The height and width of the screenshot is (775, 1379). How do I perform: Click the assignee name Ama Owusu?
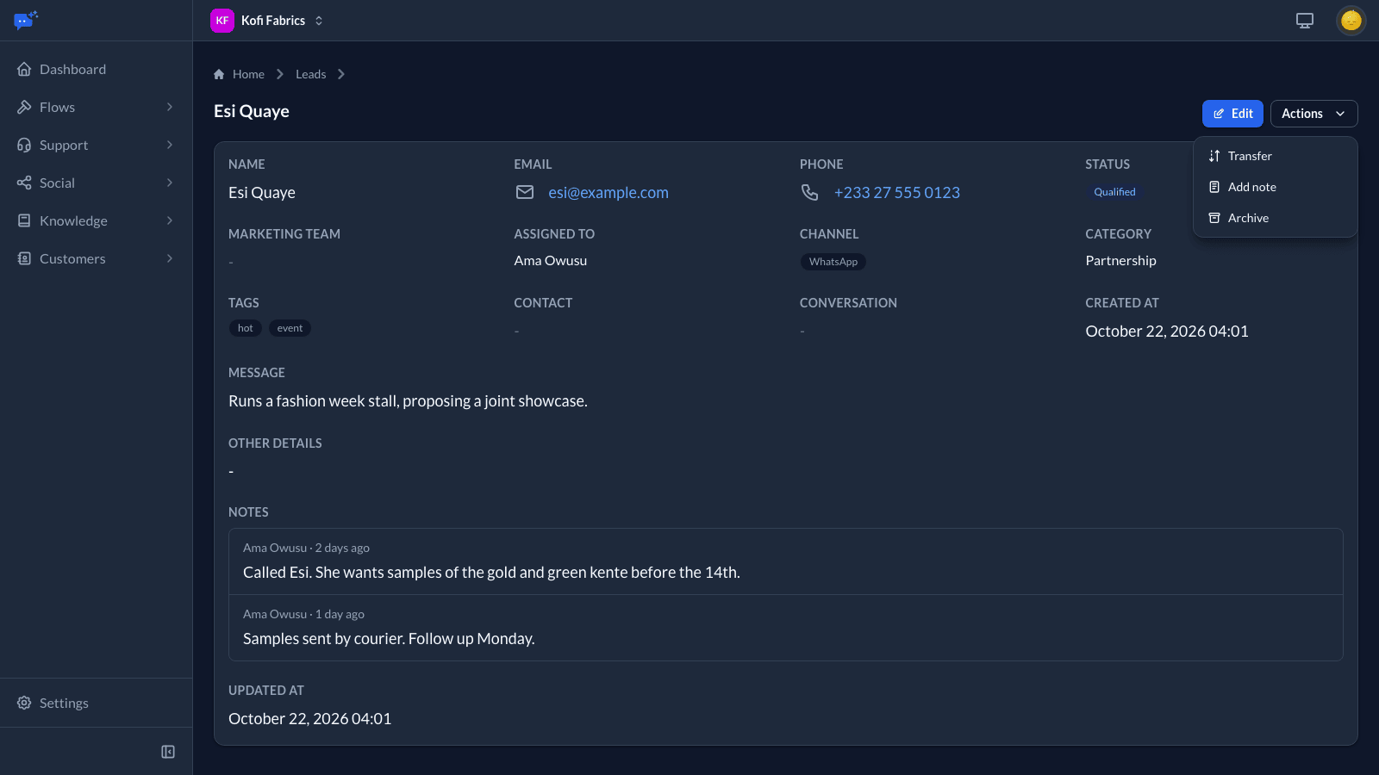[x=550, y=261]
